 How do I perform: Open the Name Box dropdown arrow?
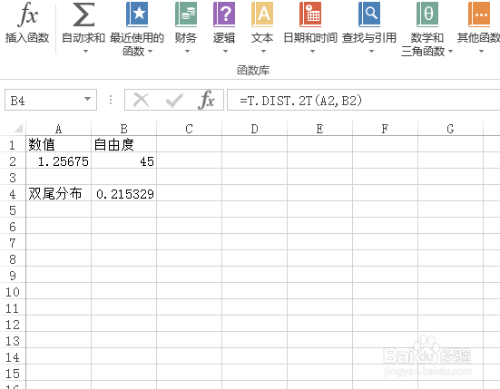(87, 99)
